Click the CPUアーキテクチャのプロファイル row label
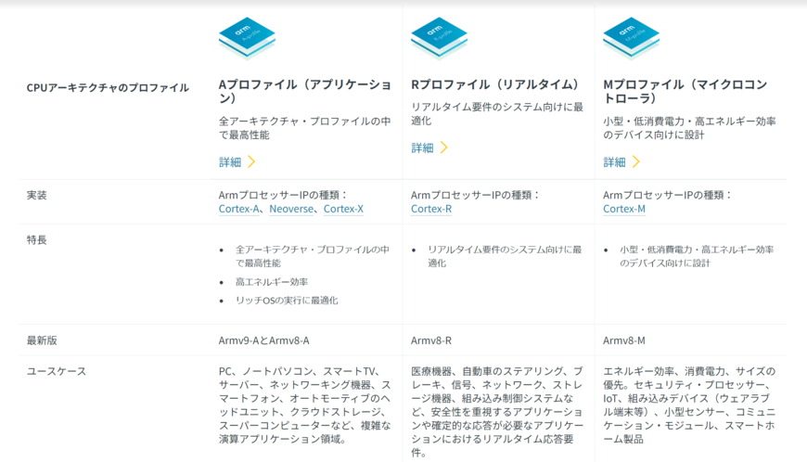Screen dimensions: 807x462 (108, 87)
